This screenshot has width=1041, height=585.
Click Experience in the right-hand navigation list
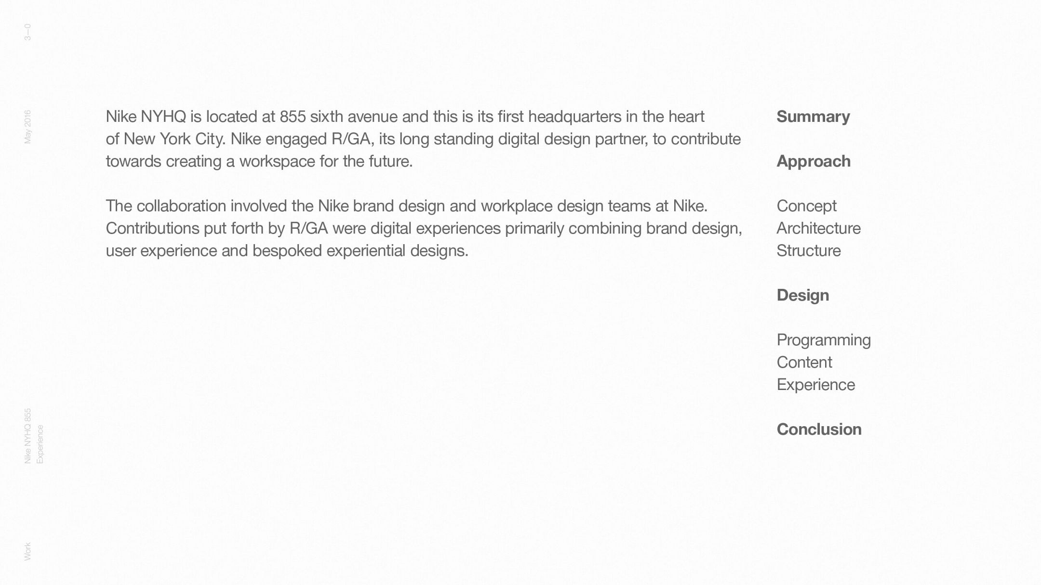(x=815, y=385)
